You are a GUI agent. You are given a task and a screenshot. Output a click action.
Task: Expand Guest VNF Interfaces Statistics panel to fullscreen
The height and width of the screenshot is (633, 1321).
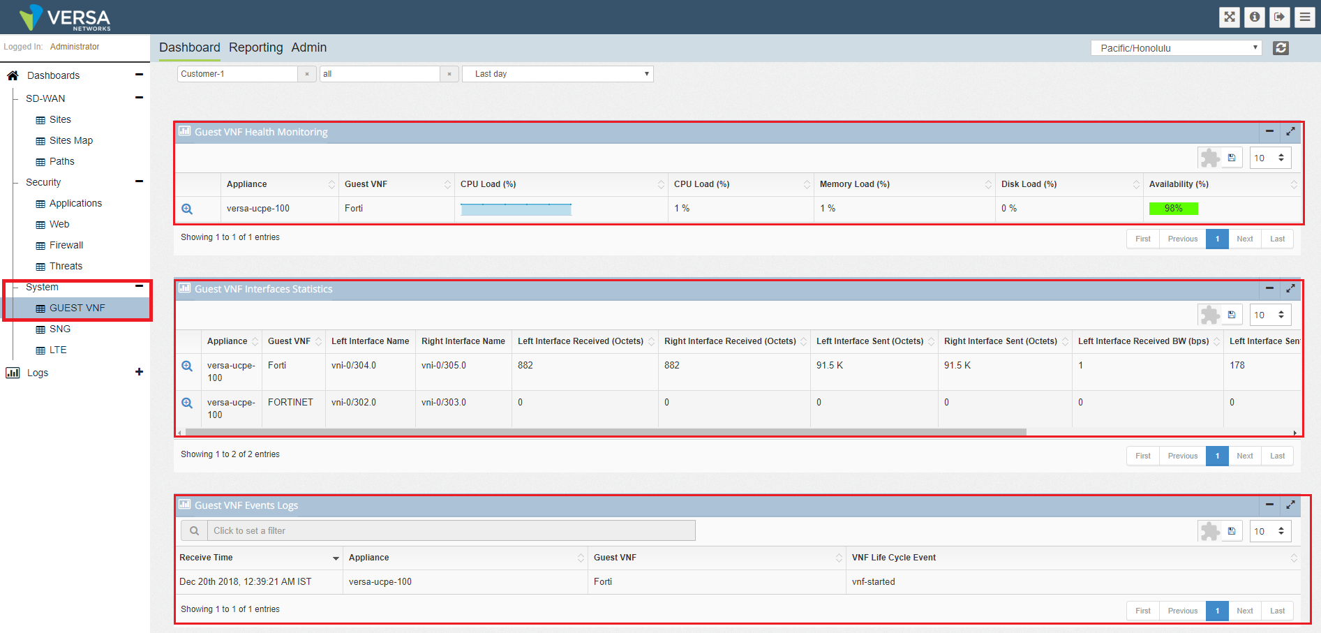pyautogui.click(x=1290, y=288)
